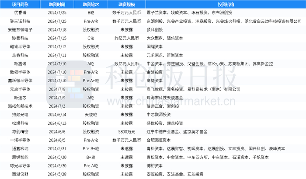Select the 翰肯半导体 cell

pyautogui.click(x=20, y=46)
